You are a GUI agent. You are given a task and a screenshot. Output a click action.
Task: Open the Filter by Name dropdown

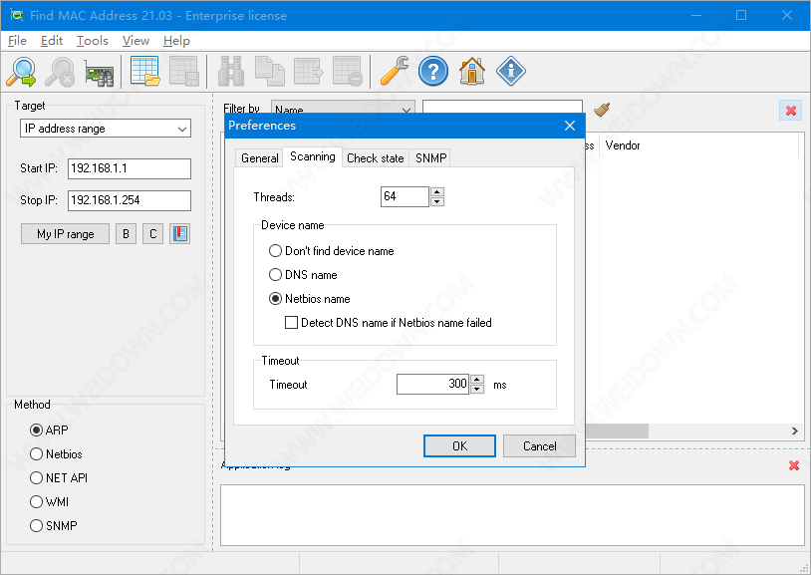343,110
